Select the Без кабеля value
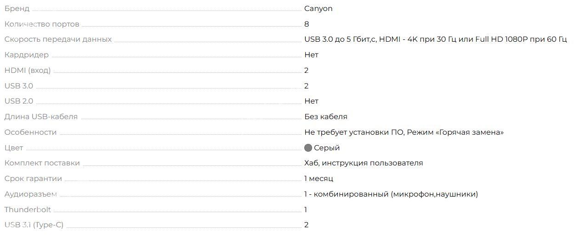Viewport: 575px width, 247px height. [326, 117]
